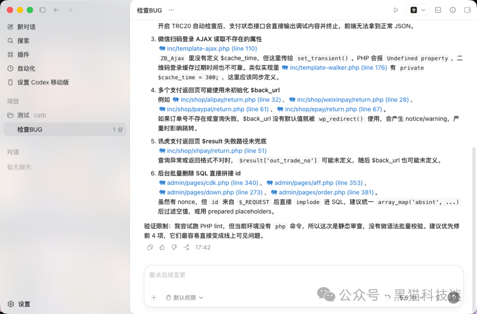Expand the 默认权限 permissions dropdown
The width and height of the screenshot is (477, 314).
click(x=184, y=298)
